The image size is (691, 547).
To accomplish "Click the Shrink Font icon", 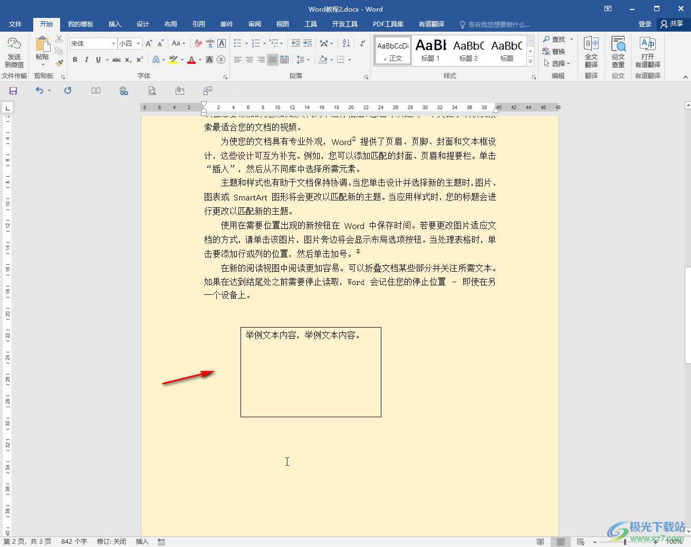I will point(160,43).
